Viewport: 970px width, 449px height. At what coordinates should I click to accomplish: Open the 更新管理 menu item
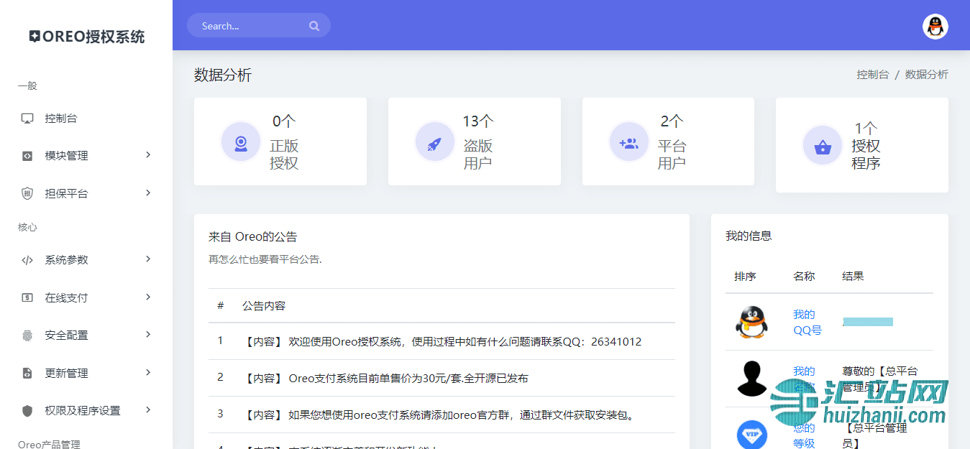(x=86, y=373)
